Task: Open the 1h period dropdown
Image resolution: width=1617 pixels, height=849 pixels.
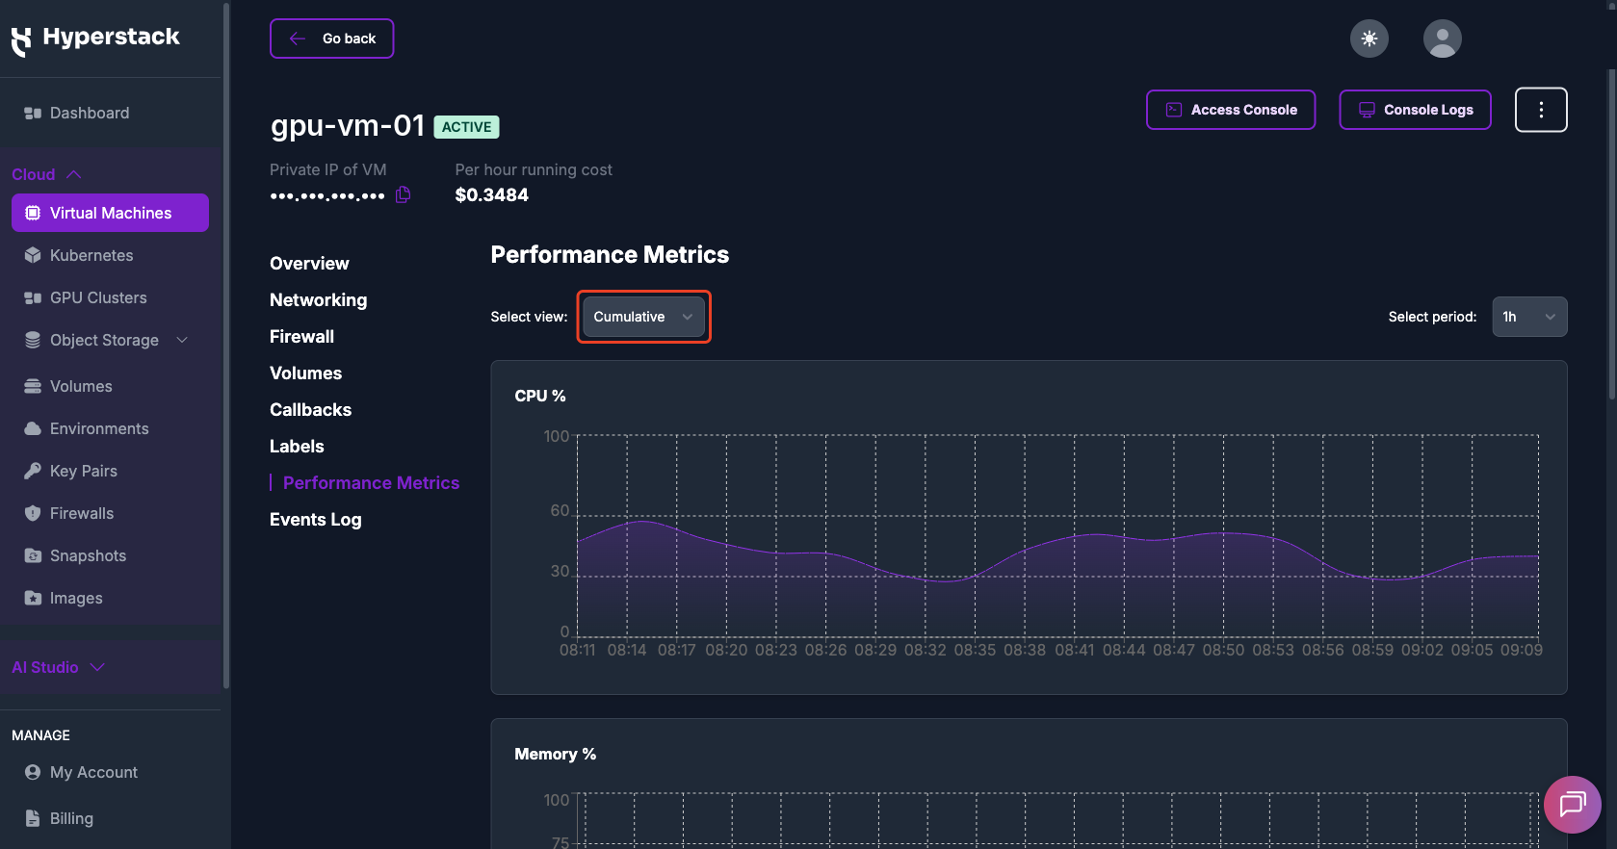Action: click(1529, 317)
